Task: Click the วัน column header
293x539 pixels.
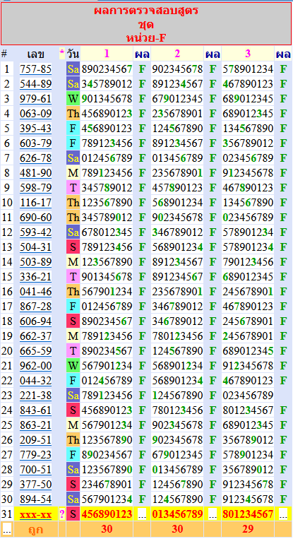Action: point(73,54)
